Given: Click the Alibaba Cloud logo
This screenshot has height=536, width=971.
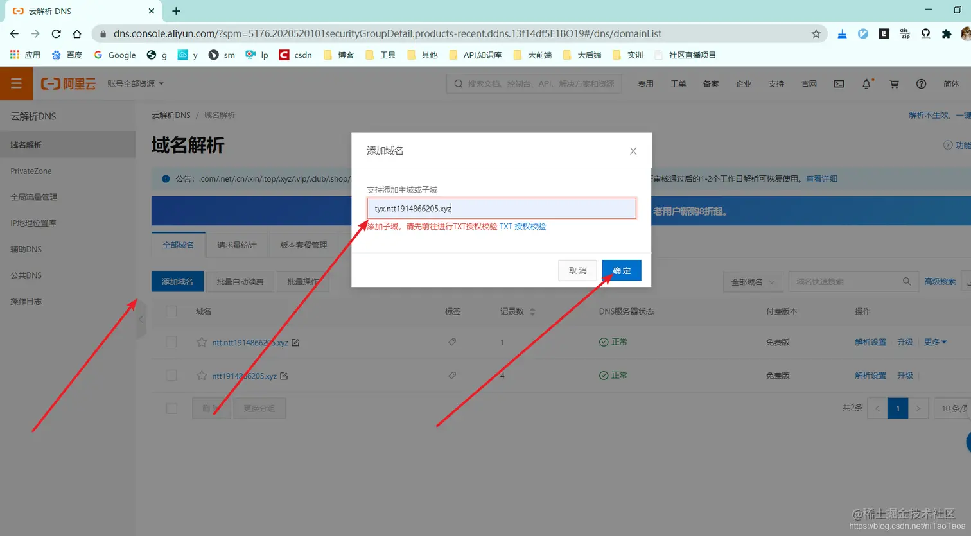Looking at the screenshot, I should pyautogui.click(x=67, y=83).
